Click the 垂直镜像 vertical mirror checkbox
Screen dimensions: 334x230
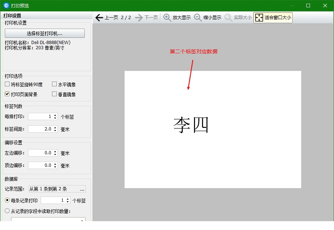[53, 94]
